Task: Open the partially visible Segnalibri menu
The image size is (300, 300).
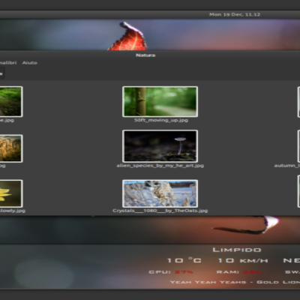Action: coord(8,63)
